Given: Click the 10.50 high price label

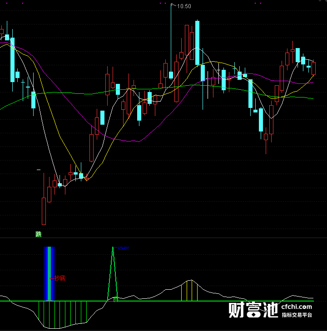Looking at the screenshot, I should click(184, 6).
